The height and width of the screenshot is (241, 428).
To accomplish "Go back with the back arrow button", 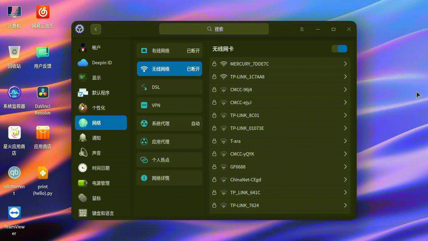I will 96,29.
